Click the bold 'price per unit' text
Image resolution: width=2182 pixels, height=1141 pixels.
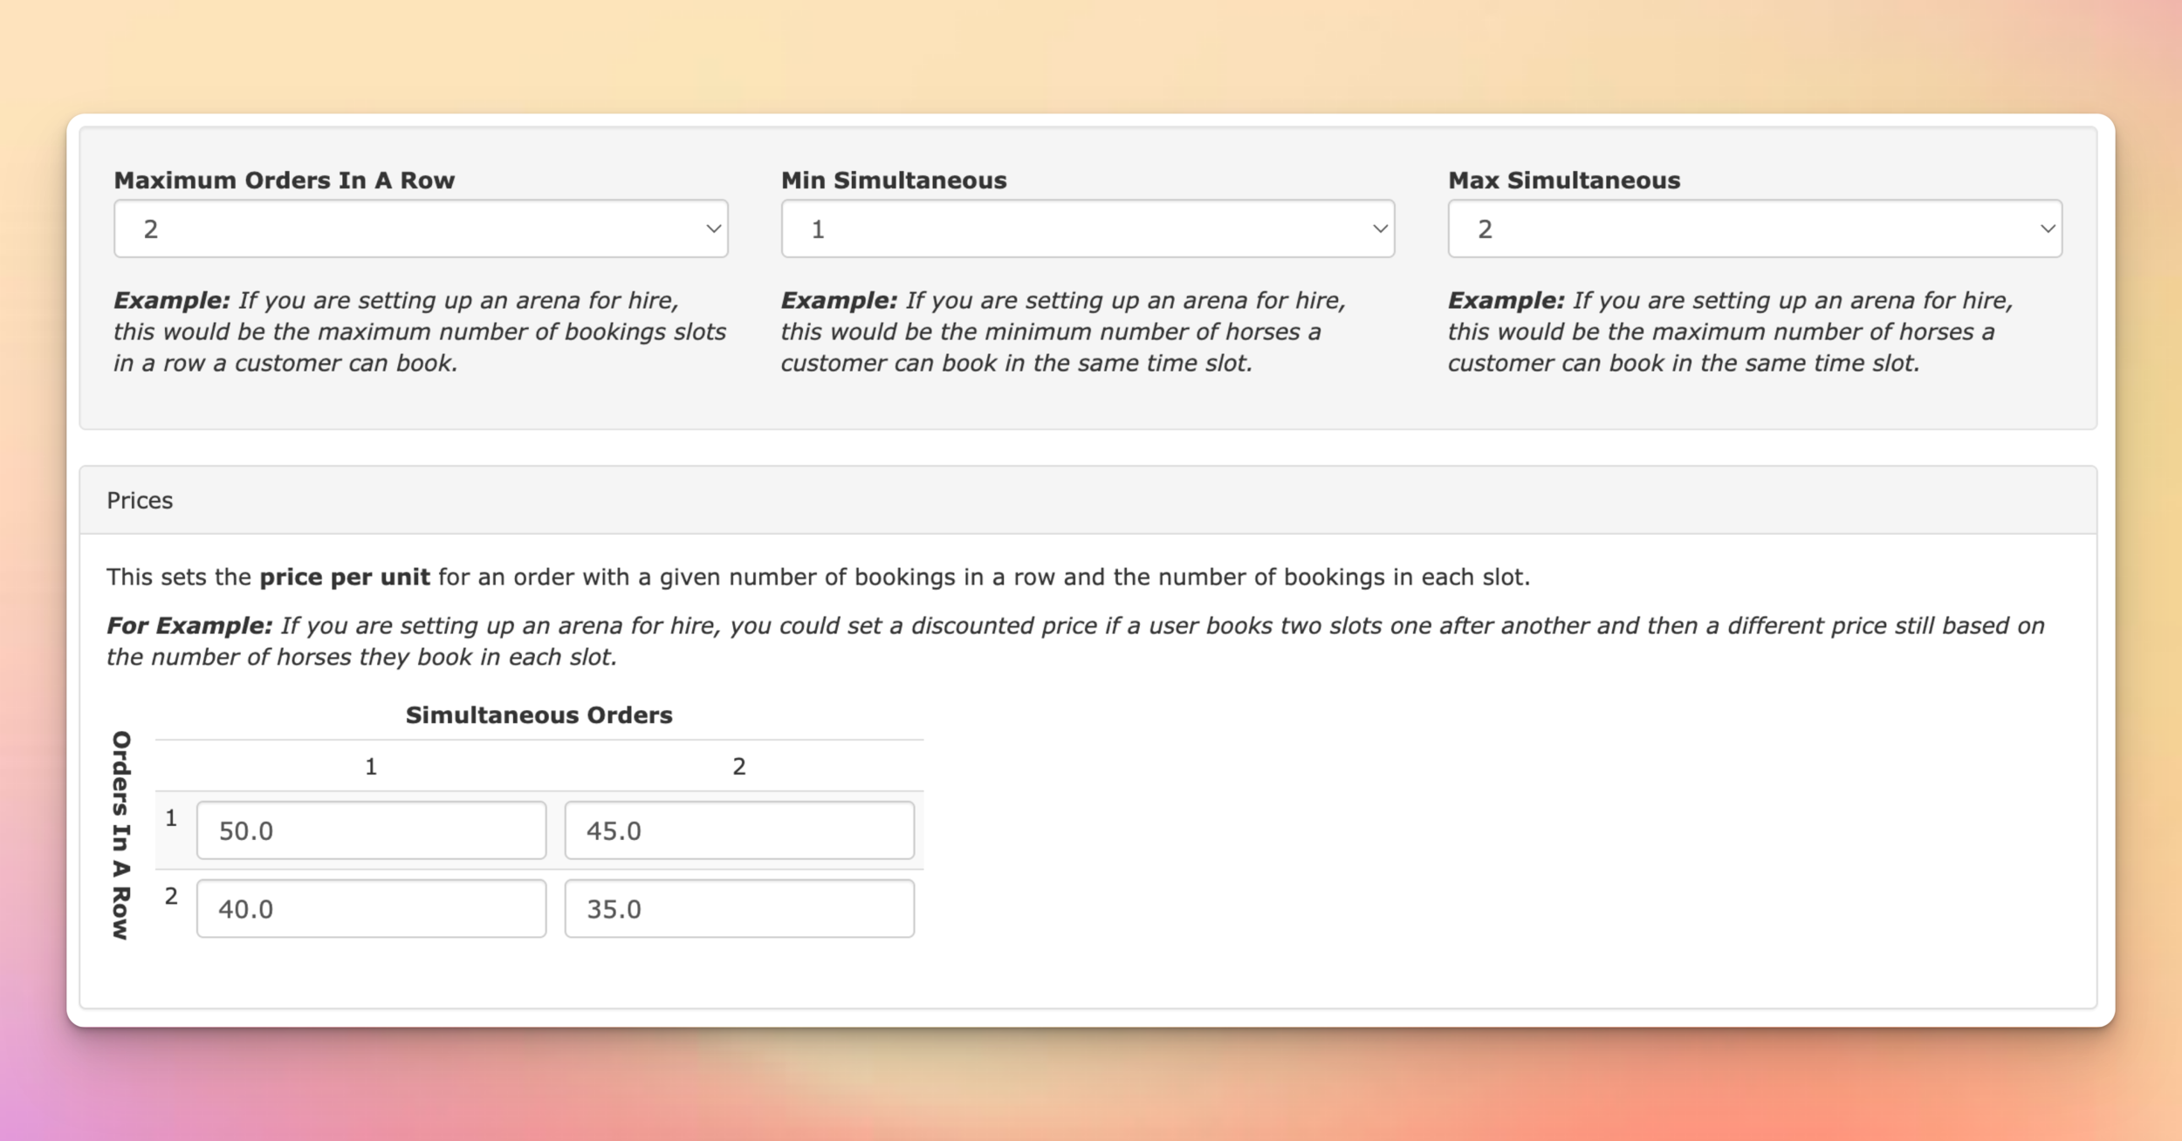point(345,577)
